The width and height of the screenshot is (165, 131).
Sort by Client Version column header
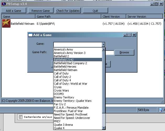[113, 17]
